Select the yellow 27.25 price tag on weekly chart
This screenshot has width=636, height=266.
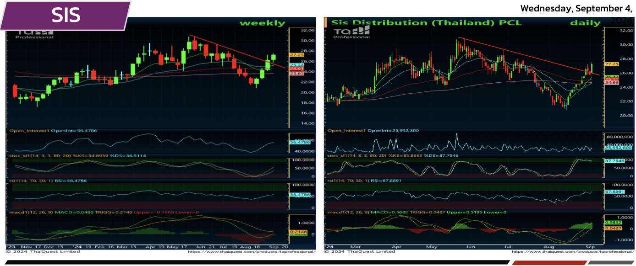point(297,55)
